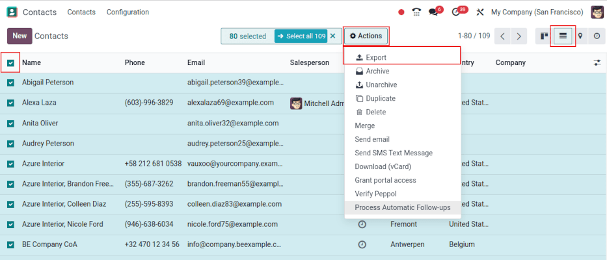Switch to Map view

pos(580,36)
